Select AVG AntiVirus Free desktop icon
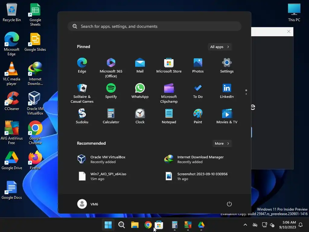Screen dimensions: 309x232 tap(12, 133)
